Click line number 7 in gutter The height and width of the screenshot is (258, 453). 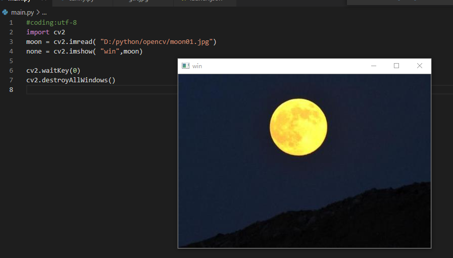click(x=11, y=80)
